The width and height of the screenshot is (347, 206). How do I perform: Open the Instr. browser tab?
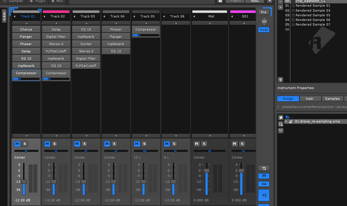point(310,99)
